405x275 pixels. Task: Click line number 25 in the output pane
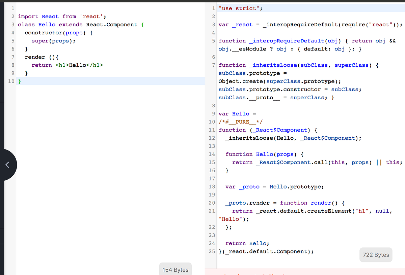click(212, 251)
